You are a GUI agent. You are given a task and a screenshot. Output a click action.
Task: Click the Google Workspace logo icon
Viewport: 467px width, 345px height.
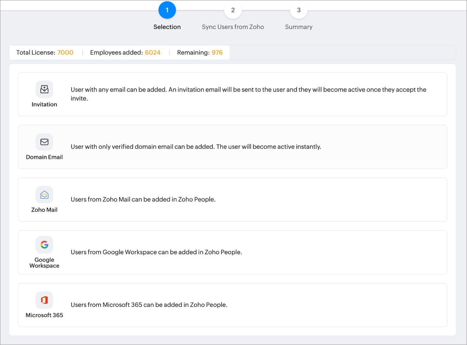click(x=44, y=245)
